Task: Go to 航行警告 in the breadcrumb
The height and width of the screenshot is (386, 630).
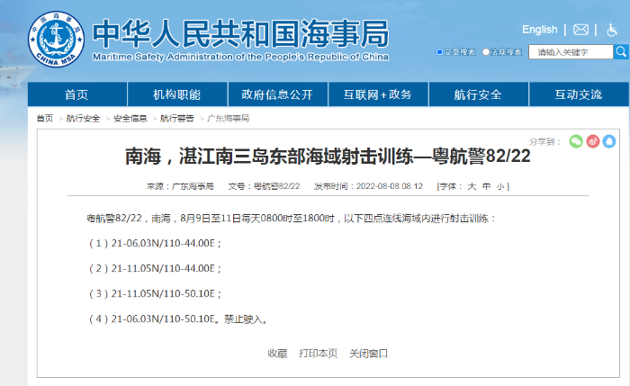Action: click(x=176, y=118)
